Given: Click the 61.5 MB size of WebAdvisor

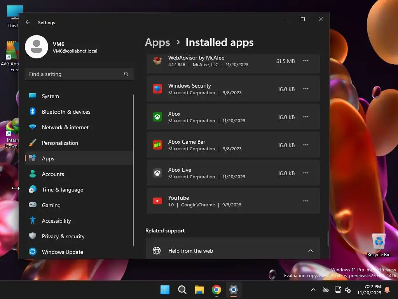Looking at the screenshot, I should [x=286, y=61].
